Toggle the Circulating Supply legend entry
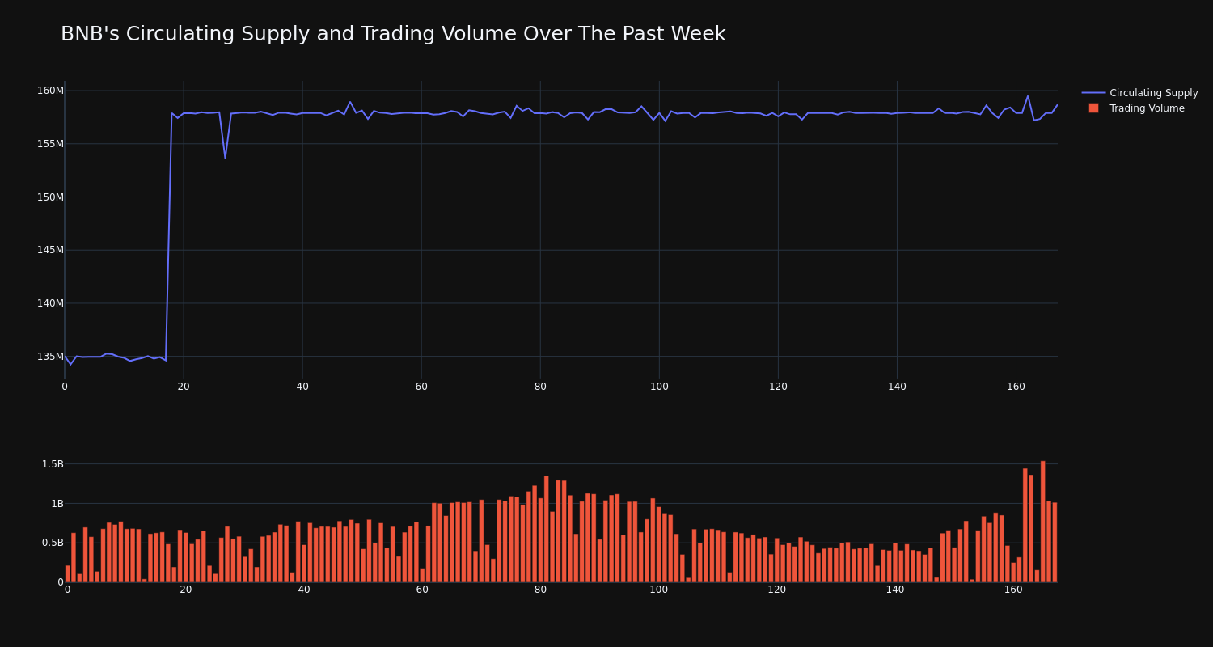 click(1140, 93)
